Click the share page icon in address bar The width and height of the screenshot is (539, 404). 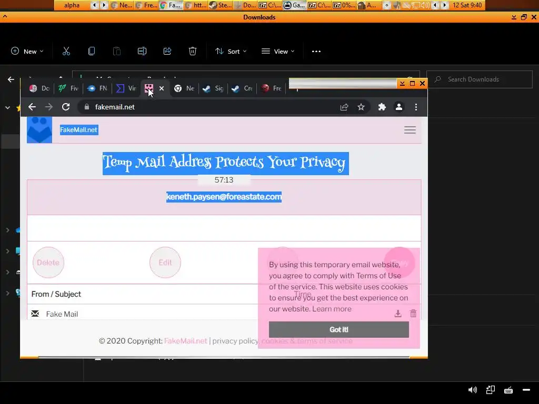(x=344, y=107)
